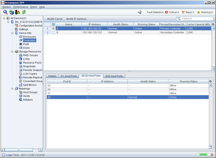The image size is (216, 158).
Task: Click the Ports tree icon
Action: point(21,44)
